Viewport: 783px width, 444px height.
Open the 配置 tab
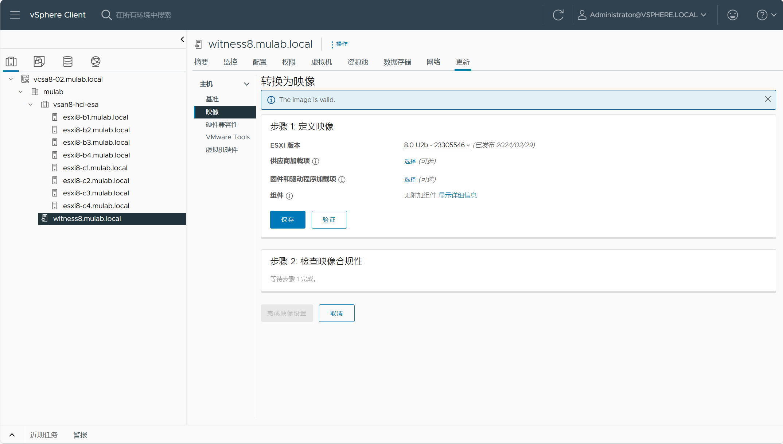click(260, 62)
